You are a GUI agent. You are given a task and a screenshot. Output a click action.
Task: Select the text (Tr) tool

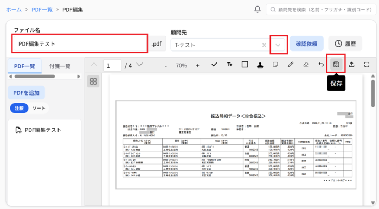(229, 65)
